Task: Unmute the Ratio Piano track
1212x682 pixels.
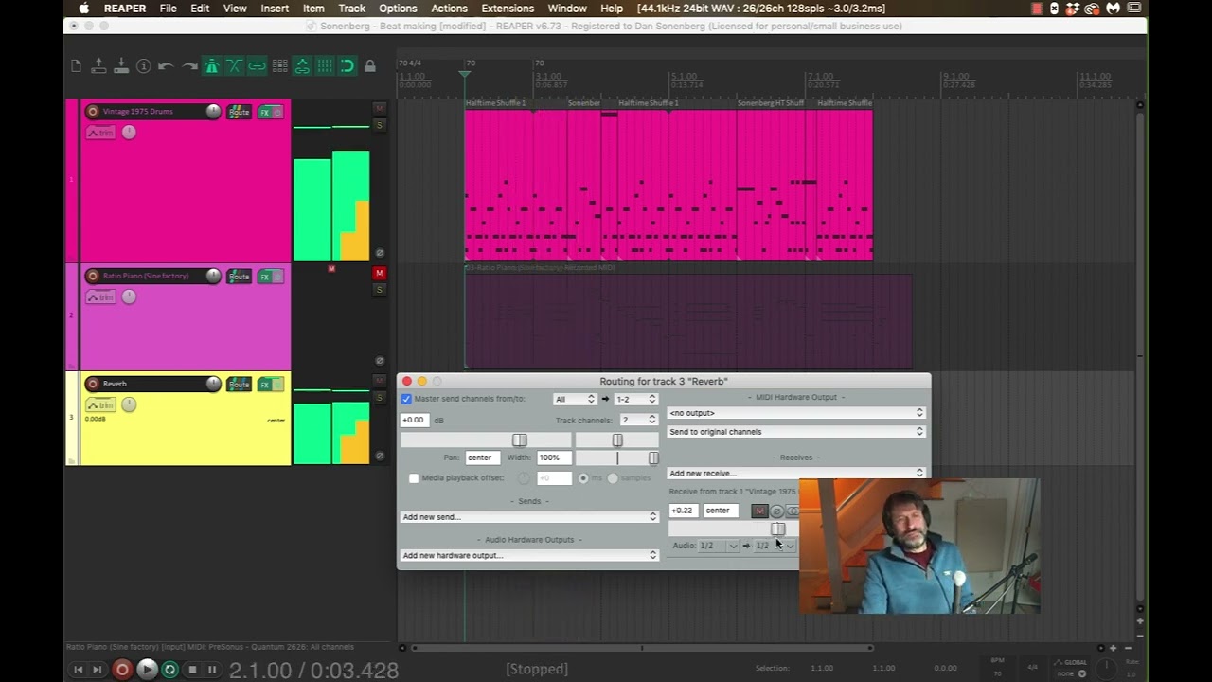Action: click(x=380, y=274)
